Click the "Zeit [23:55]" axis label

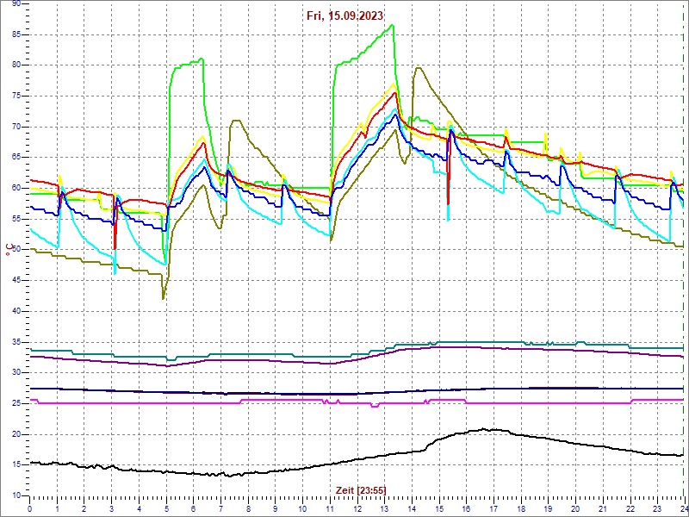coord(361,489)
